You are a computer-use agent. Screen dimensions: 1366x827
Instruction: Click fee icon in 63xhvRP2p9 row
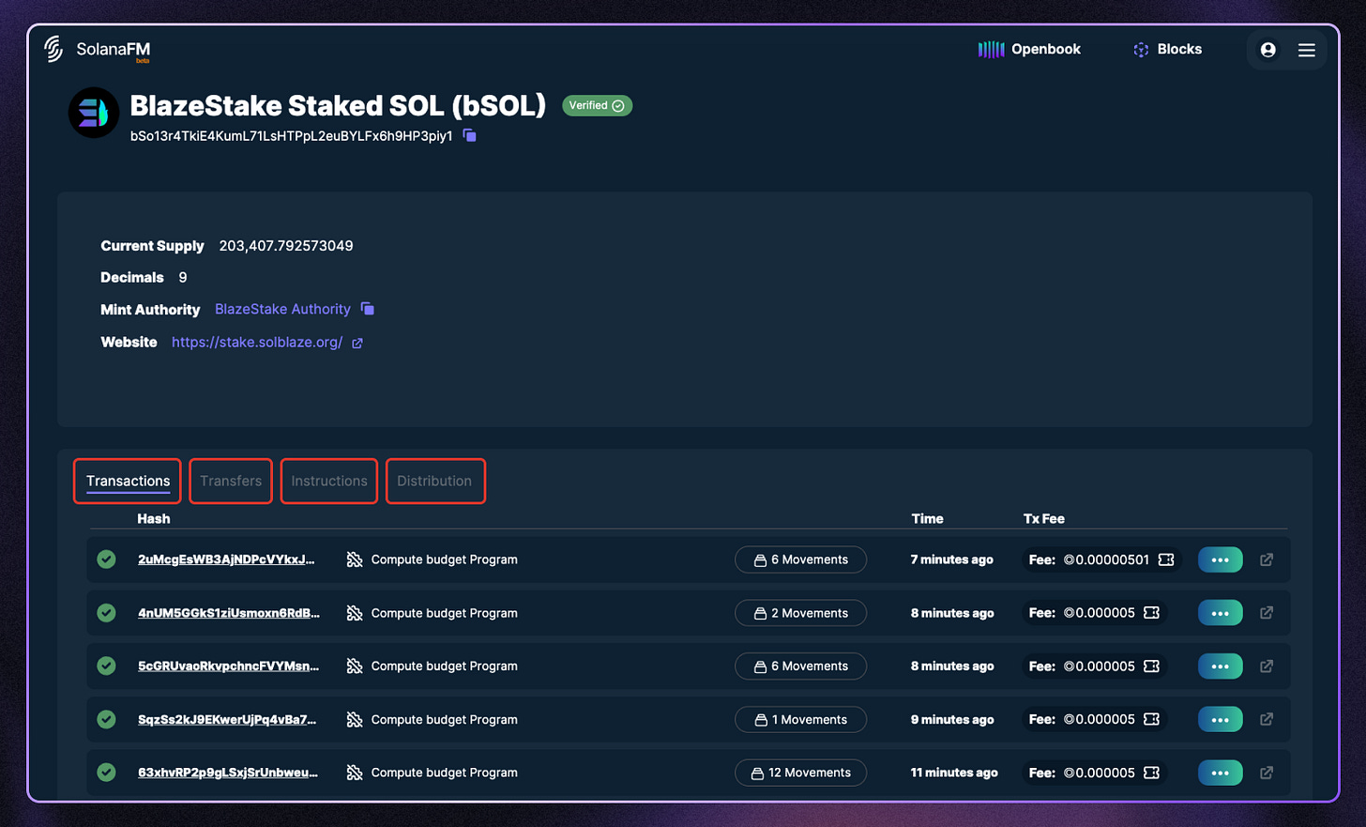pyautogui.click(x=1152, y=773)
